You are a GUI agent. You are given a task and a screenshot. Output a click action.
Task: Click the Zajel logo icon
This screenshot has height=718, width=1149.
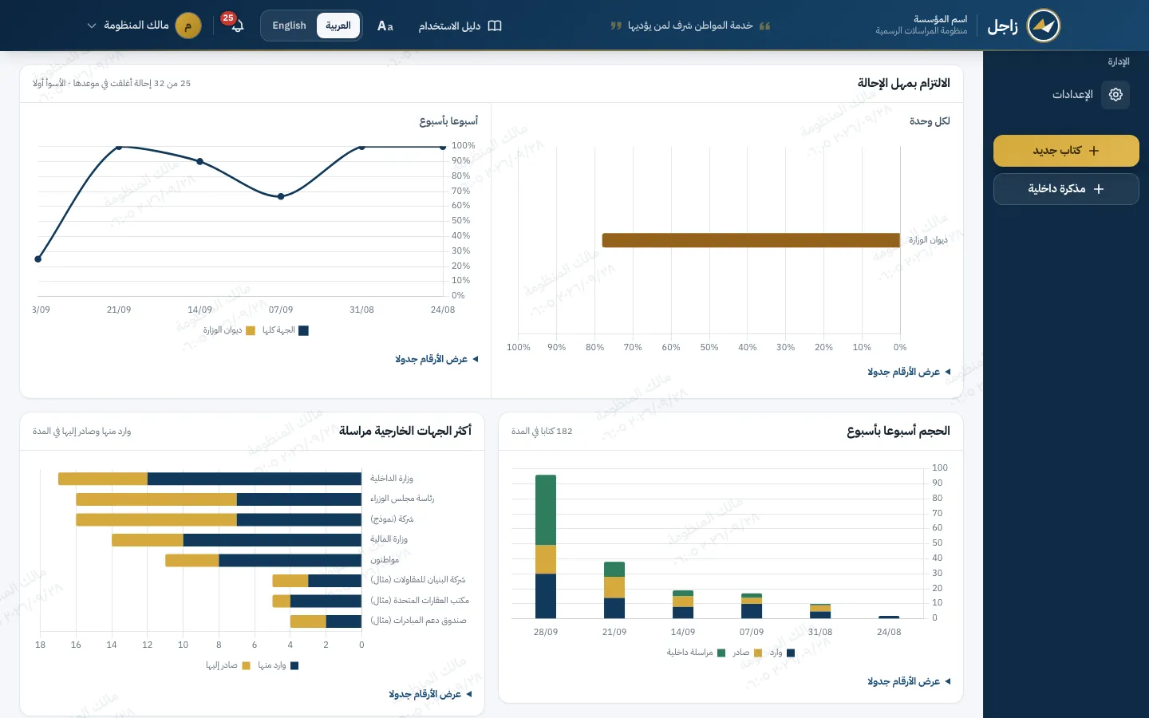1043,26
